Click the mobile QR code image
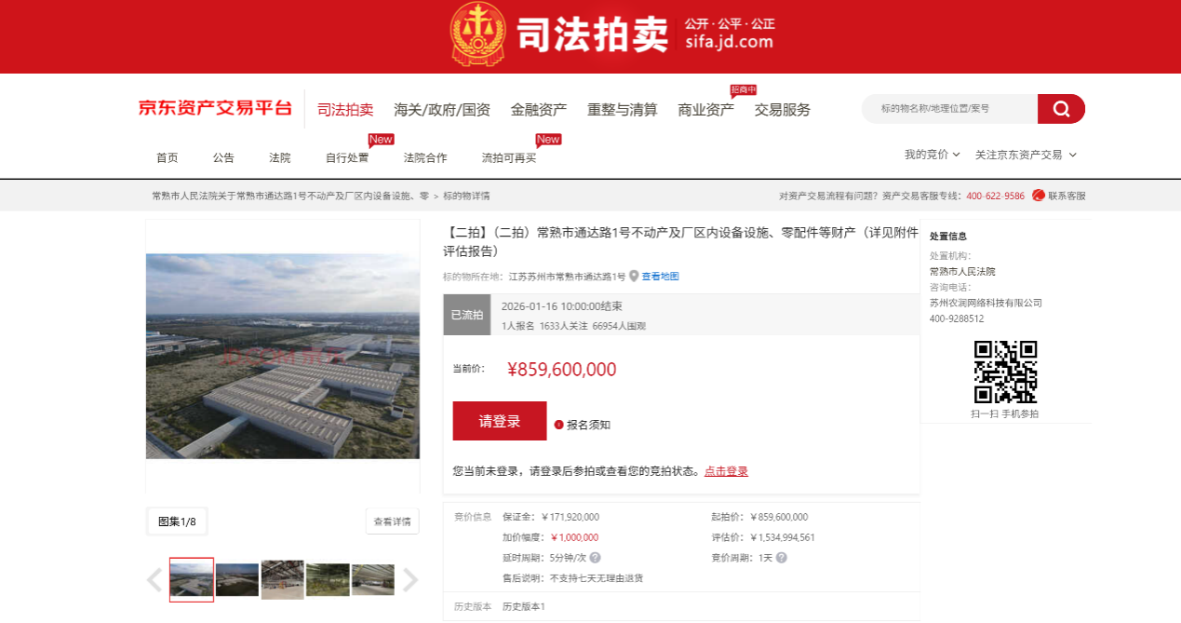Viewport: 1181px width, 623px height. coord(1005,372)
